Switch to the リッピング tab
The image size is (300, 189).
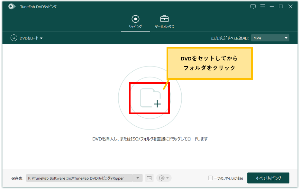(x=135, y=22)
